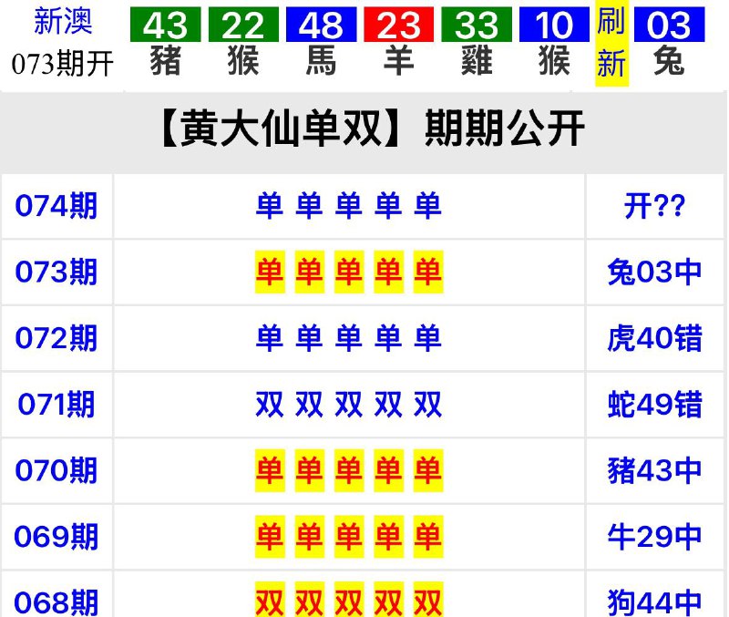Click the 牛29中 result cell
Image resolution: width=729 pixels, height=617 pixels.
(x=654, y=537)
